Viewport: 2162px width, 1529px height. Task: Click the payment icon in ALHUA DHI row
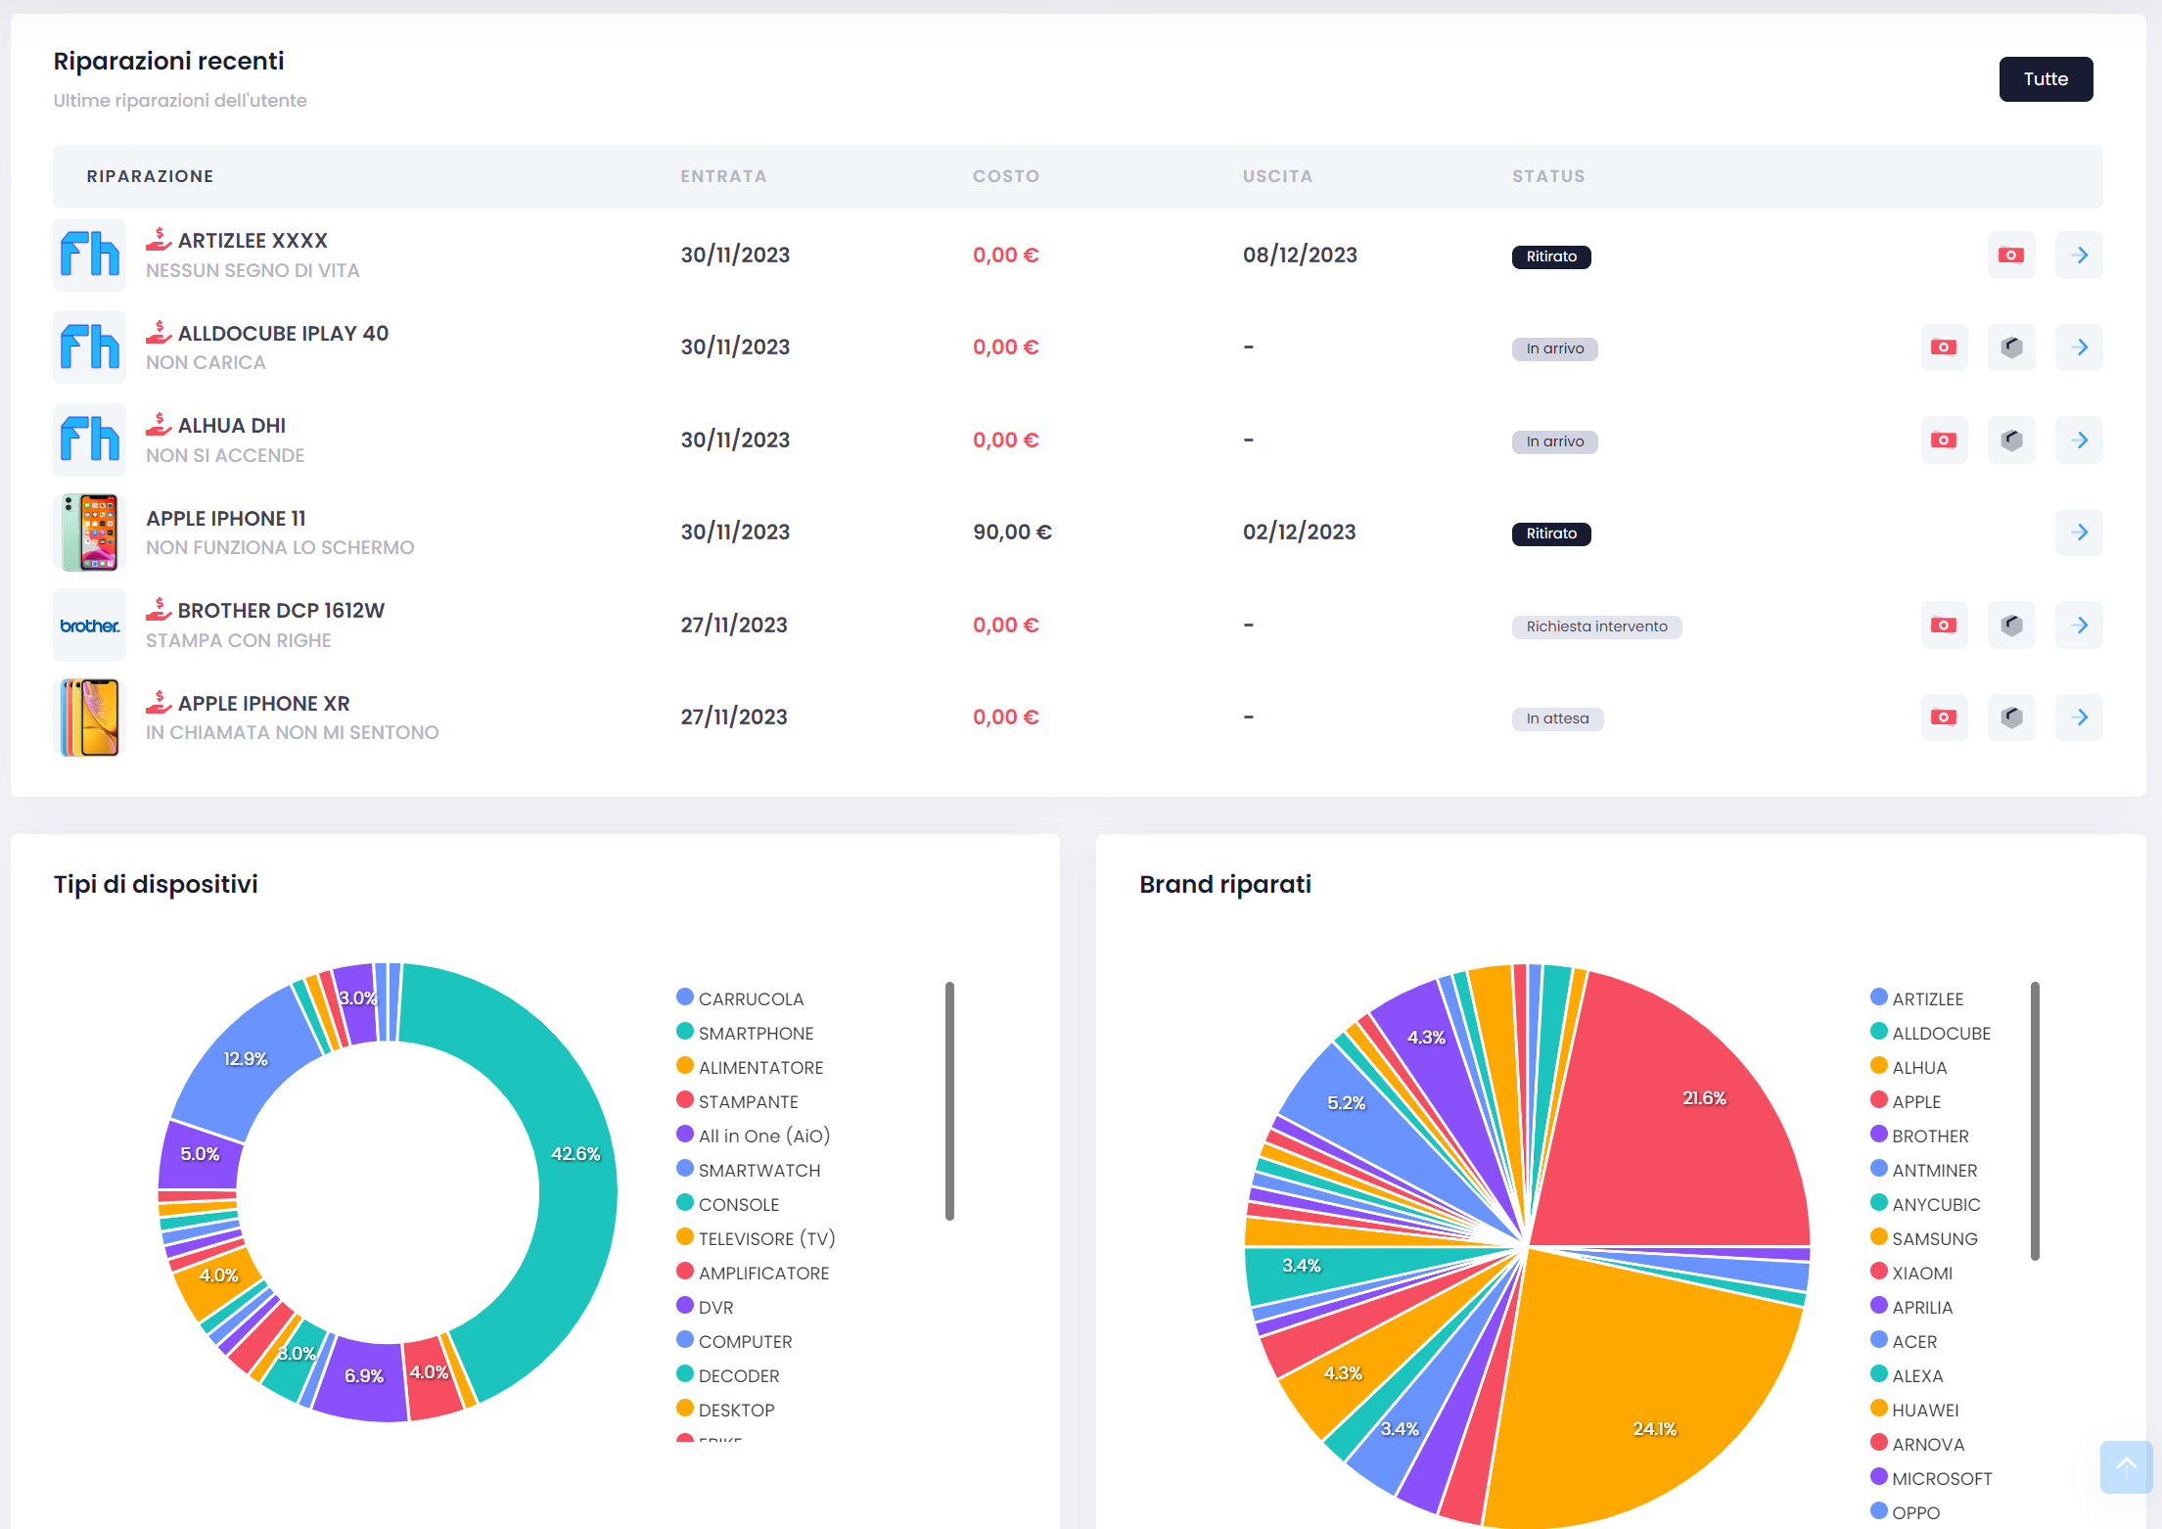(x=1943, y=440)
